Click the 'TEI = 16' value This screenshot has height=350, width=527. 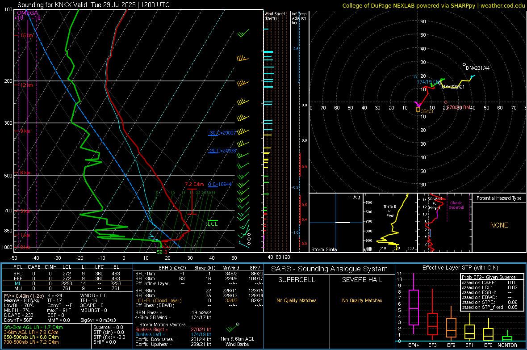[x=89, y=300]
